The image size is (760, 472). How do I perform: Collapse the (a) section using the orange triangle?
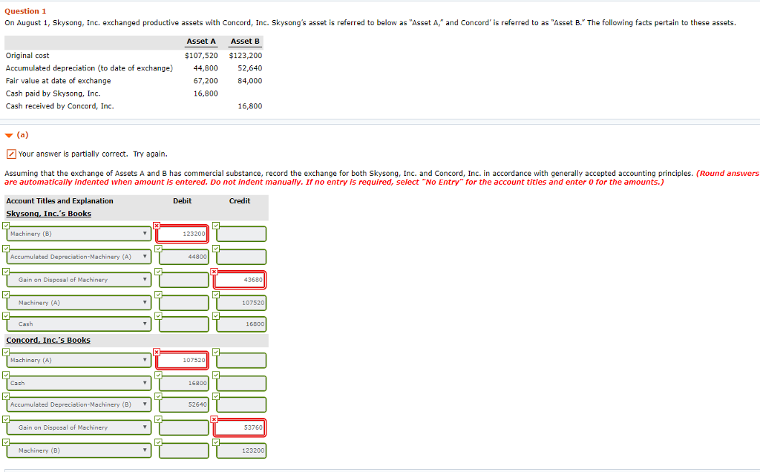pos(7,134)
